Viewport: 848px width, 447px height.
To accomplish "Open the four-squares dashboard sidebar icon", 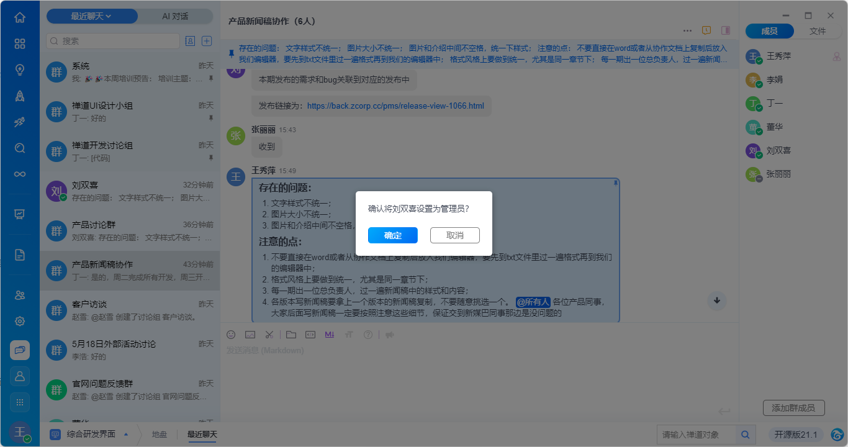I will click(x=20, y=43).
